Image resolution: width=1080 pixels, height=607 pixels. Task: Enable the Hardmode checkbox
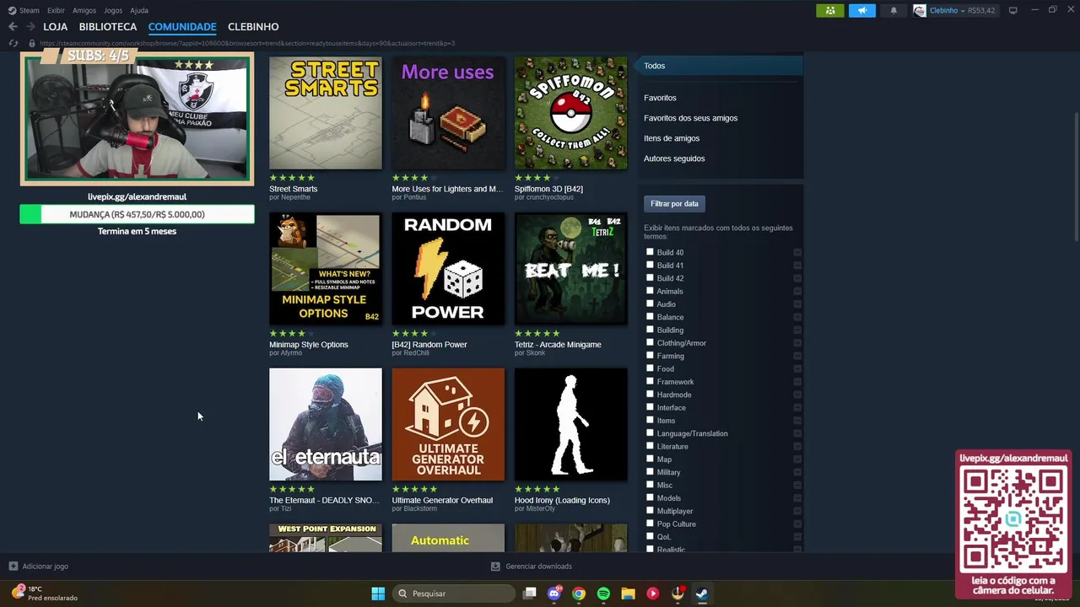650,395
